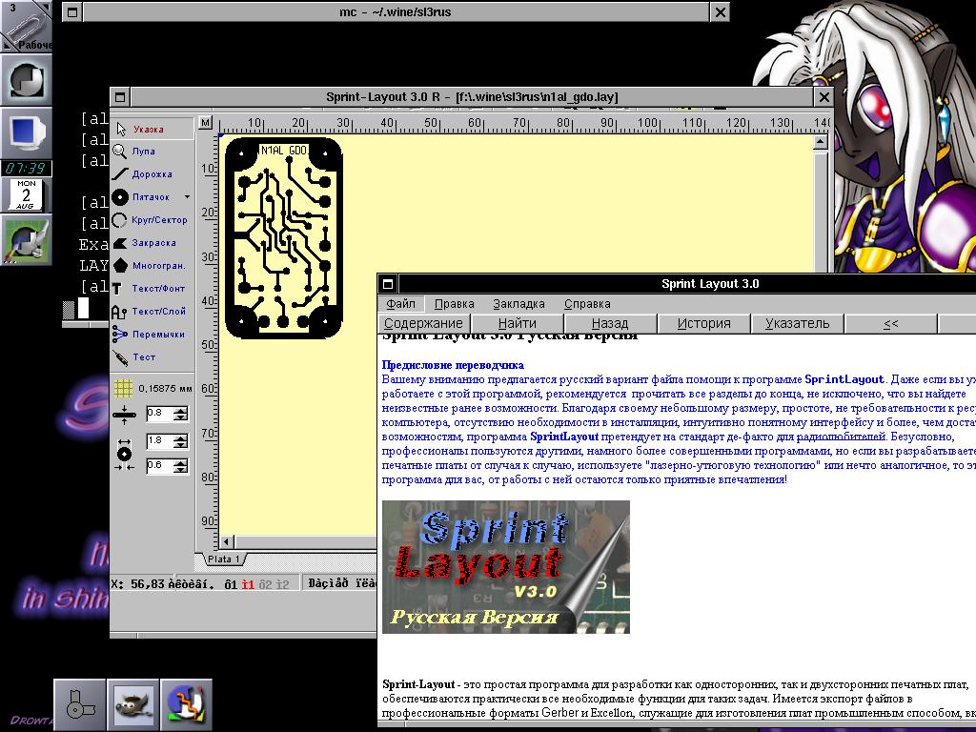The height and width of the screenshot is (732, 976).
Task: Click the Предисловие переводчика heading
Action: pyautogui.click(x=453, y=365)
